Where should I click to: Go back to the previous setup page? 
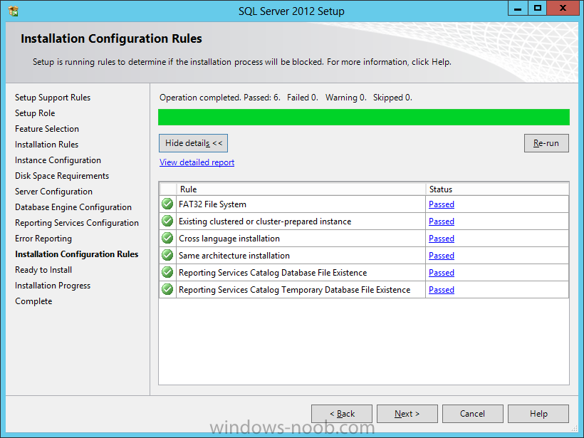tap(342, 414)
